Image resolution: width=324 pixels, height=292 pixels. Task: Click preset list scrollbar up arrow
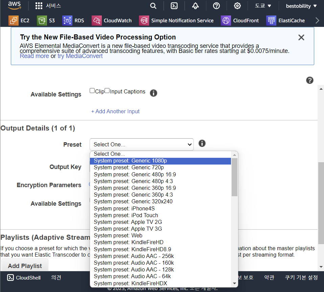pos(234,155)
